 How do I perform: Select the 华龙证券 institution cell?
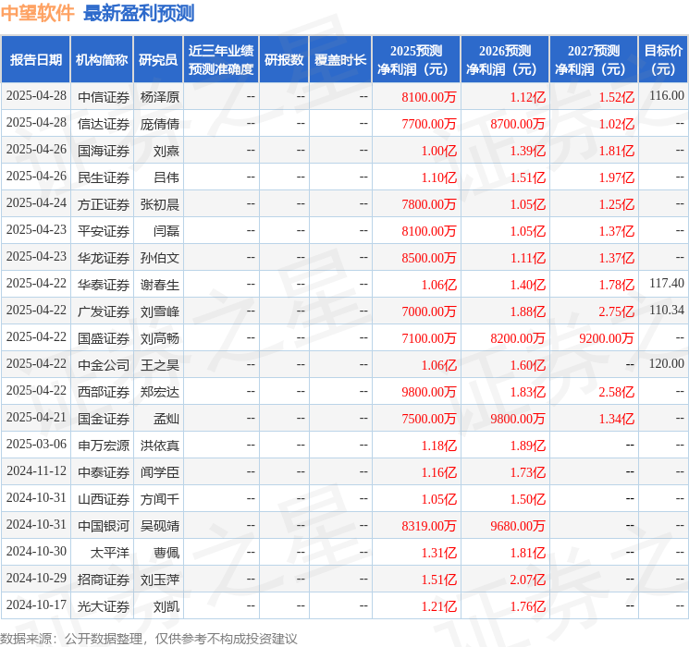click(104, 258)
